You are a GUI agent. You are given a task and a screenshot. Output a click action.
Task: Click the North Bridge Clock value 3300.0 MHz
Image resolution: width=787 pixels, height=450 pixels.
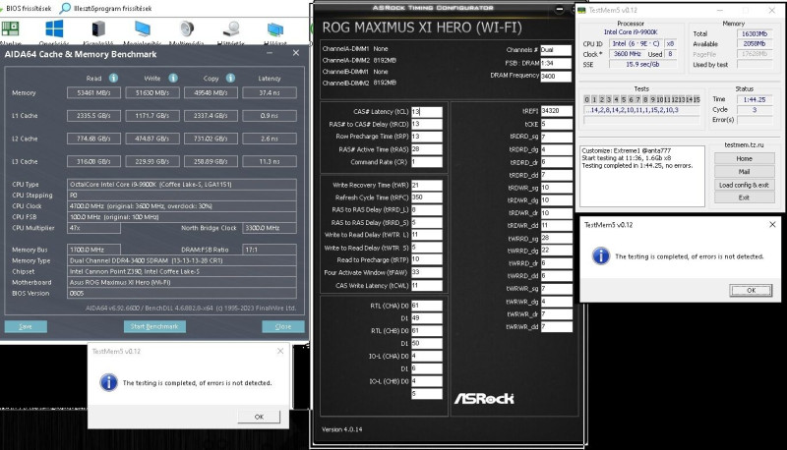tap(270, 228)
